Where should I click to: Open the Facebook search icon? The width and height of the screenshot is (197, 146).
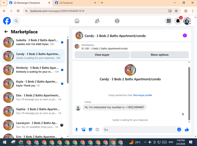[16, 21]
